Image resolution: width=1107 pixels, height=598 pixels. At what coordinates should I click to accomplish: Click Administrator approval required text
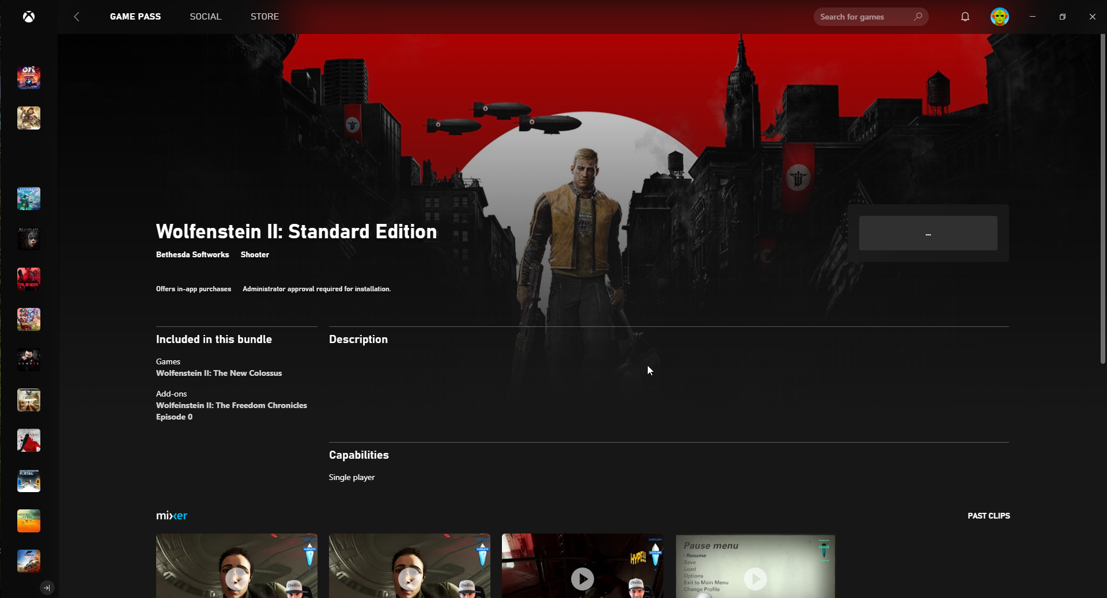pos(316,289)
